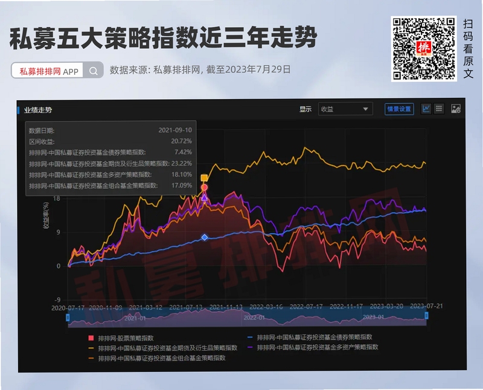Click the 私募排排网 APP label

point(49,71)
